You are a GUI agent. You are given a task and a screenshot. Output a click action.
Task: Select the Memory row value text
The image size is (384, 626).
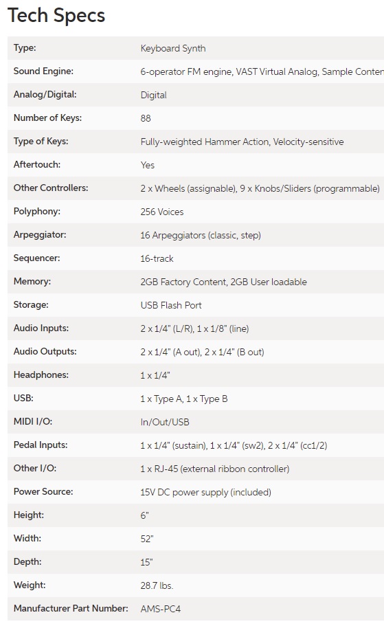point(223,282)
